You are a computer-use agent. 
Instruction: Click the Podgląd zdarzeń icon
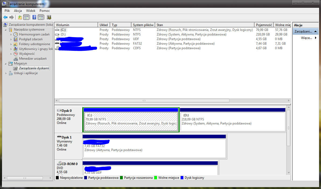click(16, 39)
